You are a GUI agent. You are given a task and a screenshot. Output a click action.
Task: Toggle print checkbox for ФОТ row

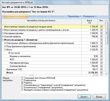101,60
